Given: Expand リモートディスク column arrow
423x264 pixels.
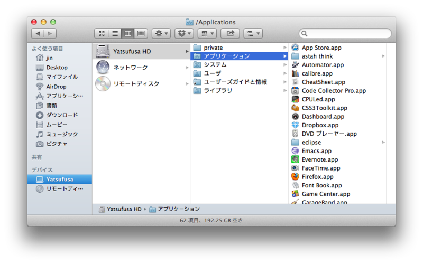Looking at the screenshot, I should 187,84.
